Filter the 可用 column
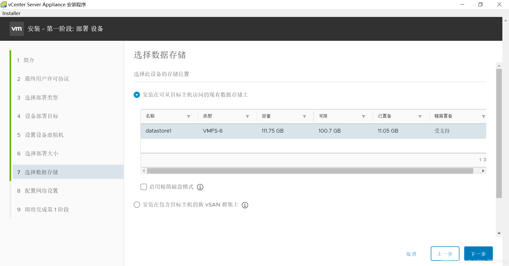The image size is (509, 266). (363, 116)
